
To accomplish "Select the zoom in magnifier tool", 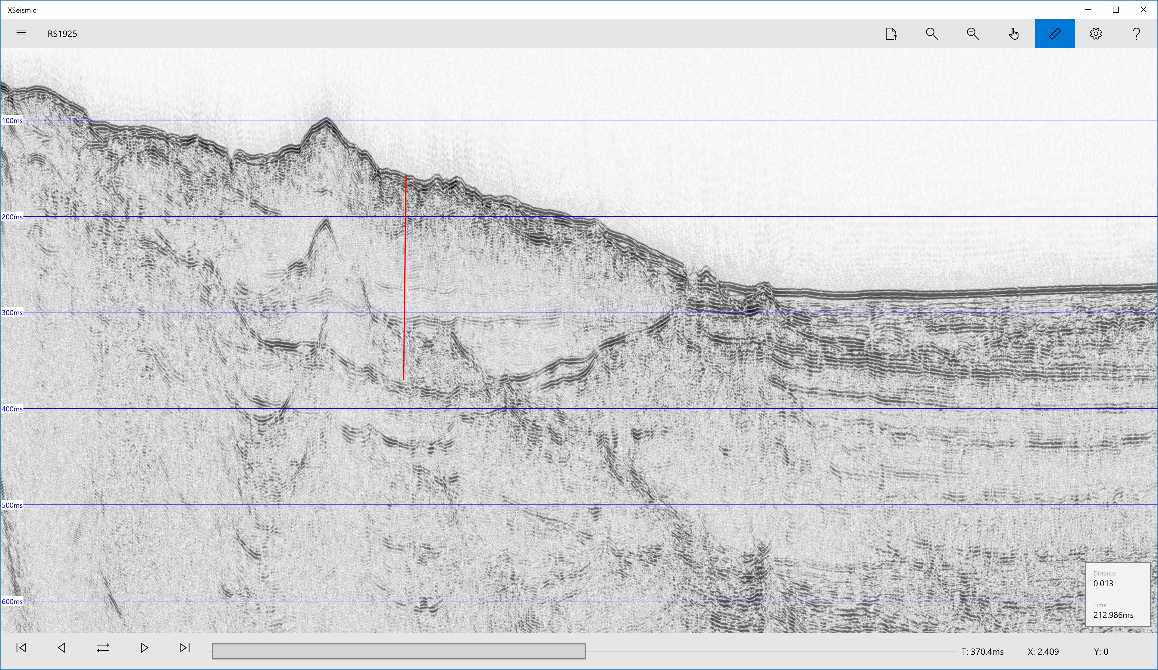I will point(931,33).
